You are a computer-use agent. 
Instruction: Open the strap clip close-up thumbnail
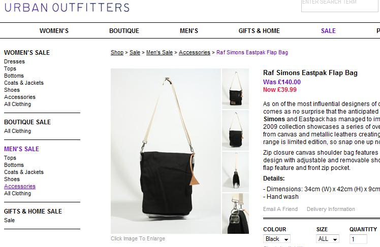coord(235,214)
